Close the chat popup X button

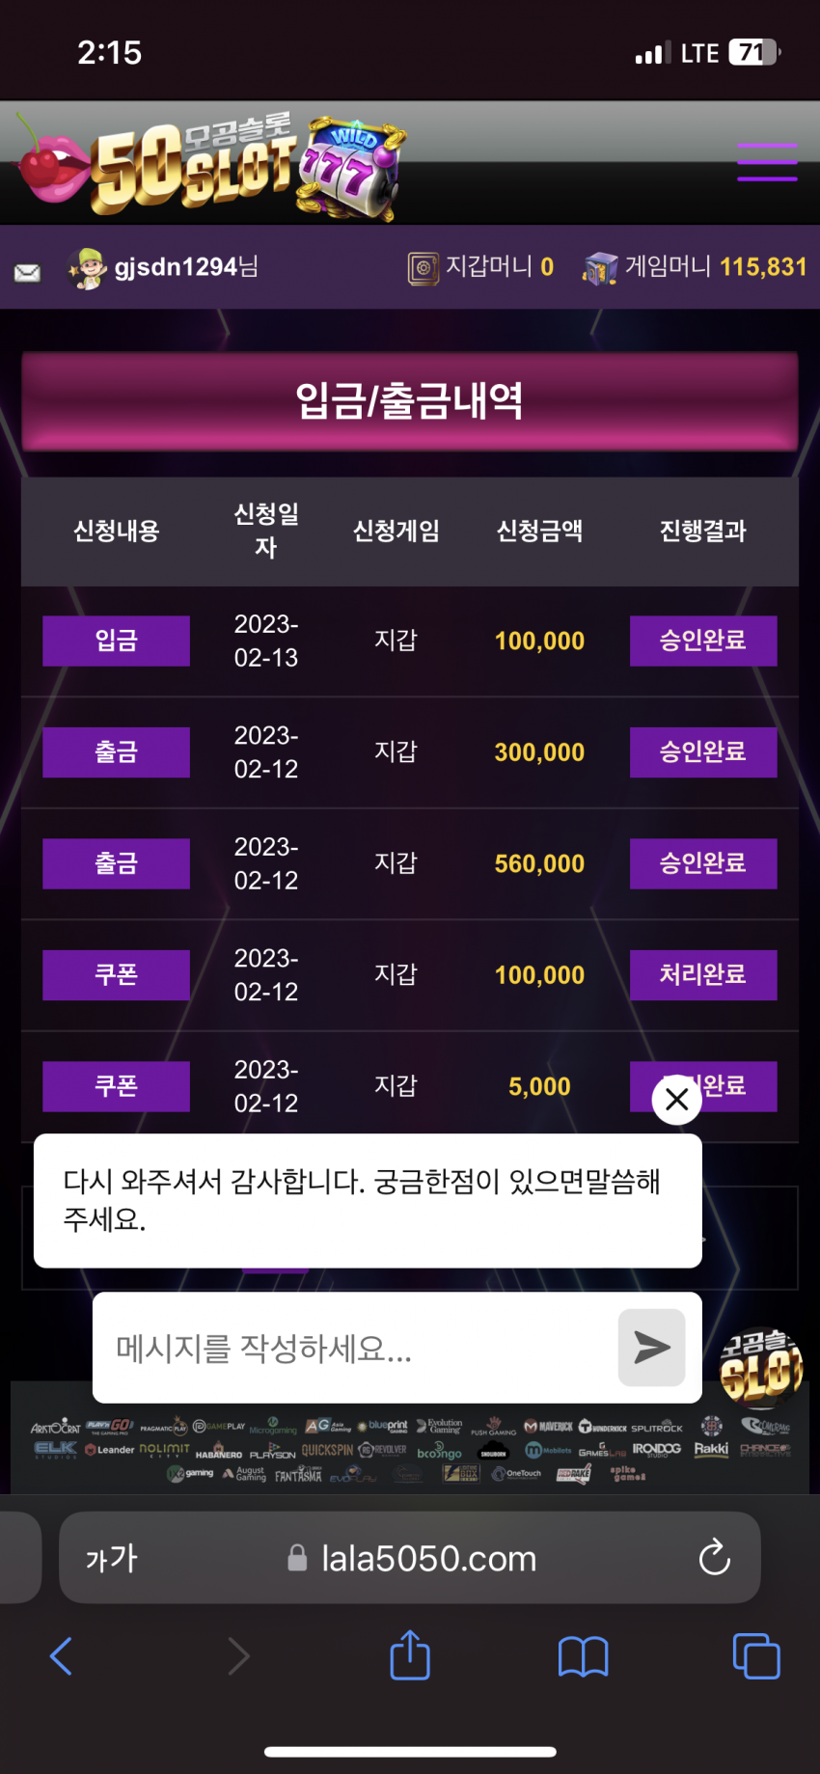tap(677, 1099)
